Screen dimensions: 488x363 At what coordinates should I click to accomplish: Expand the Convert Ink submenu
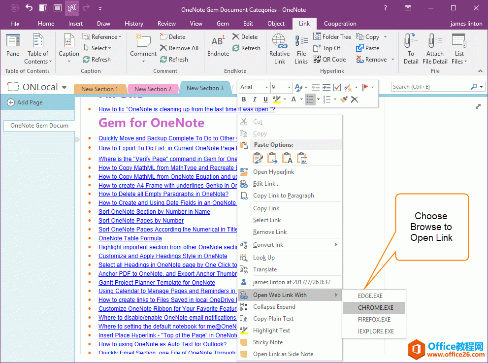coord(268,244)
